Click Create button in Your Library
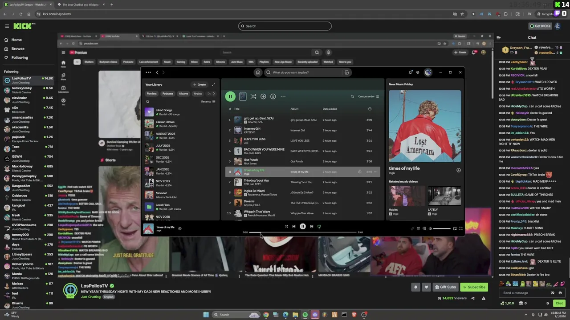The image size is (570, 320). coord(199,84)
